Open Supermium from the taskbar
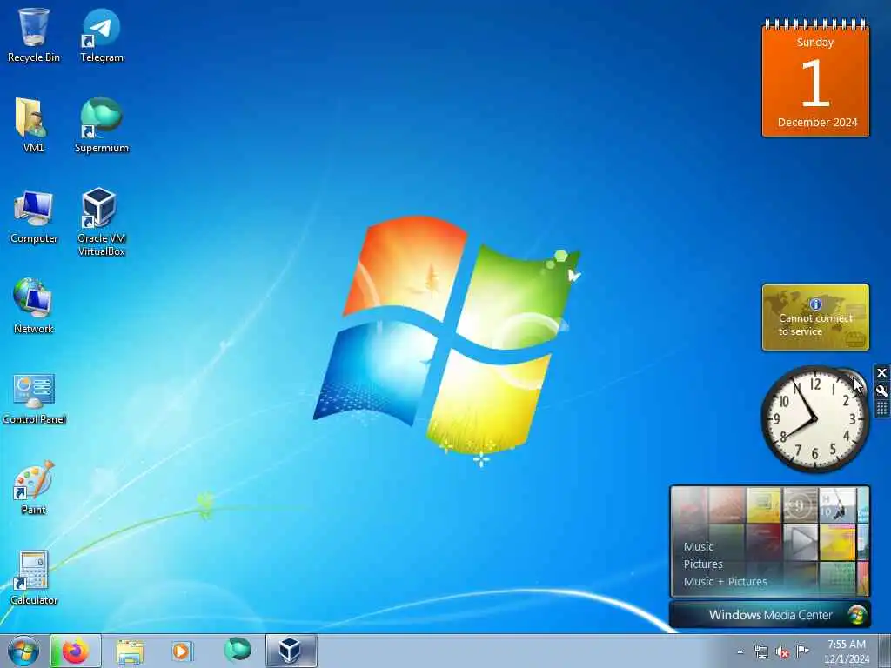Screen dimensions: 891x668 [x=237, y=649]
